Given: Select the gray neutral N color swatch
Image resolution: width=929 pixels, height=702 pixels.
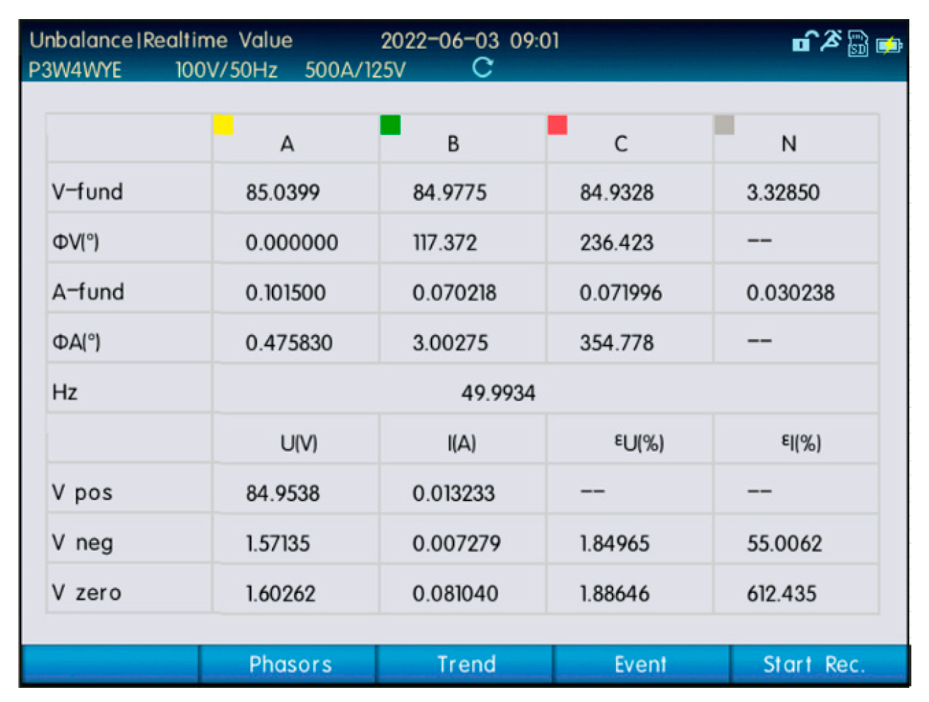Looking at the screenshot, I should tap(724, 125).
